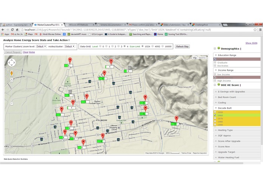Viewport: 263px width, 187px height.
Task: Open the nodes/cluster Default dropdown
Action: (x=70, y=47)
